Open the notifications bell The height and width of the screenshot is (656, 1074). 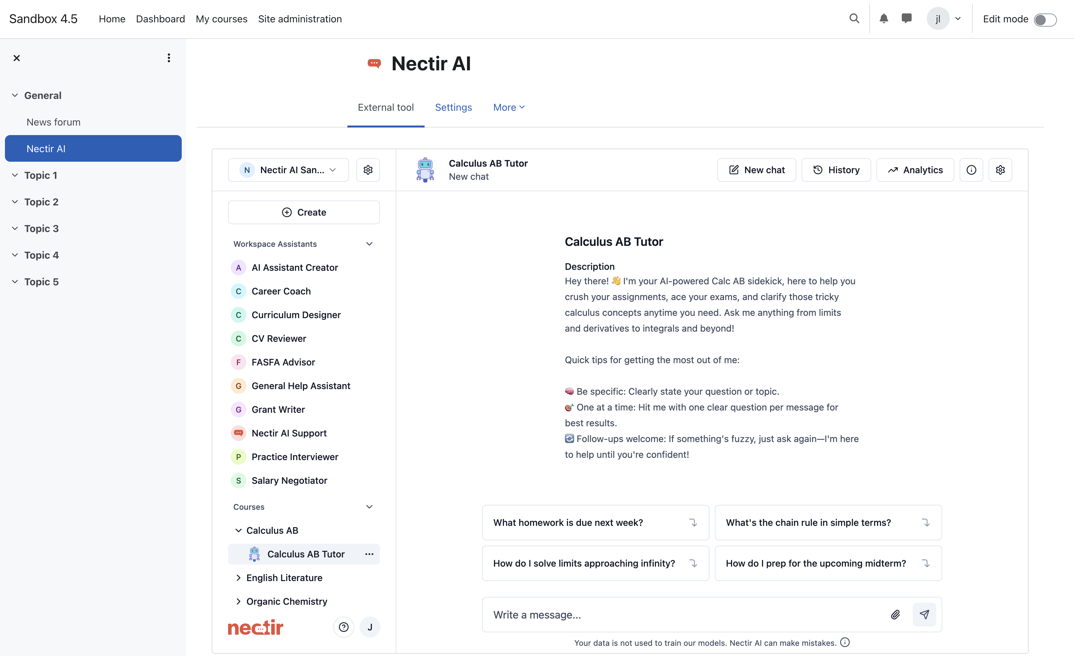pos(883,18)
